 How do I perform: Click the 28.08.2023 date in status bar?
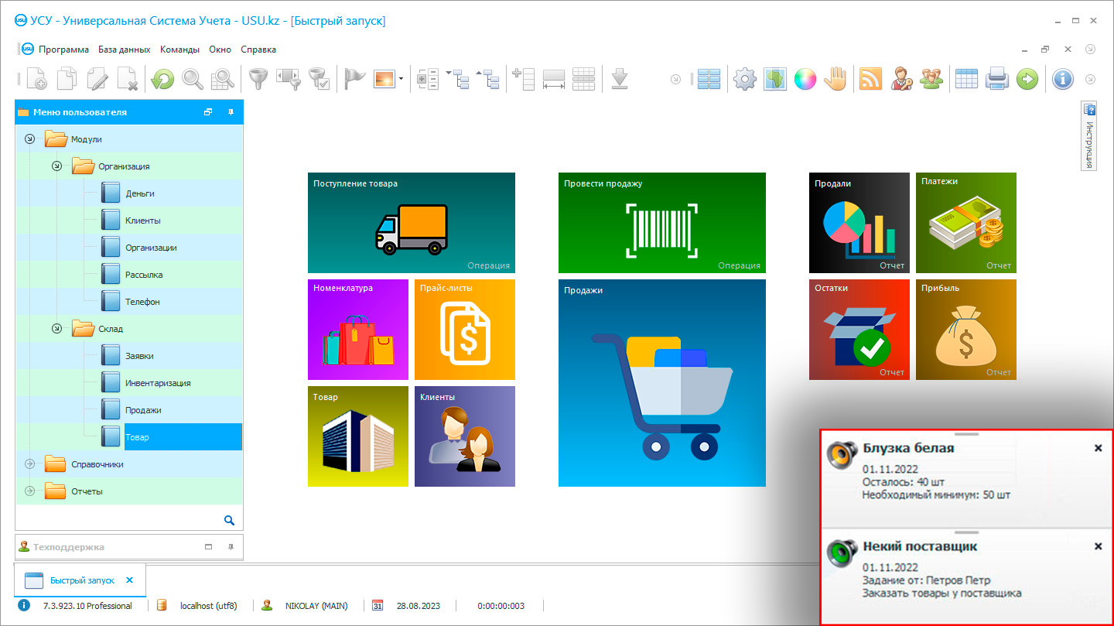click(x=418, y=606)
